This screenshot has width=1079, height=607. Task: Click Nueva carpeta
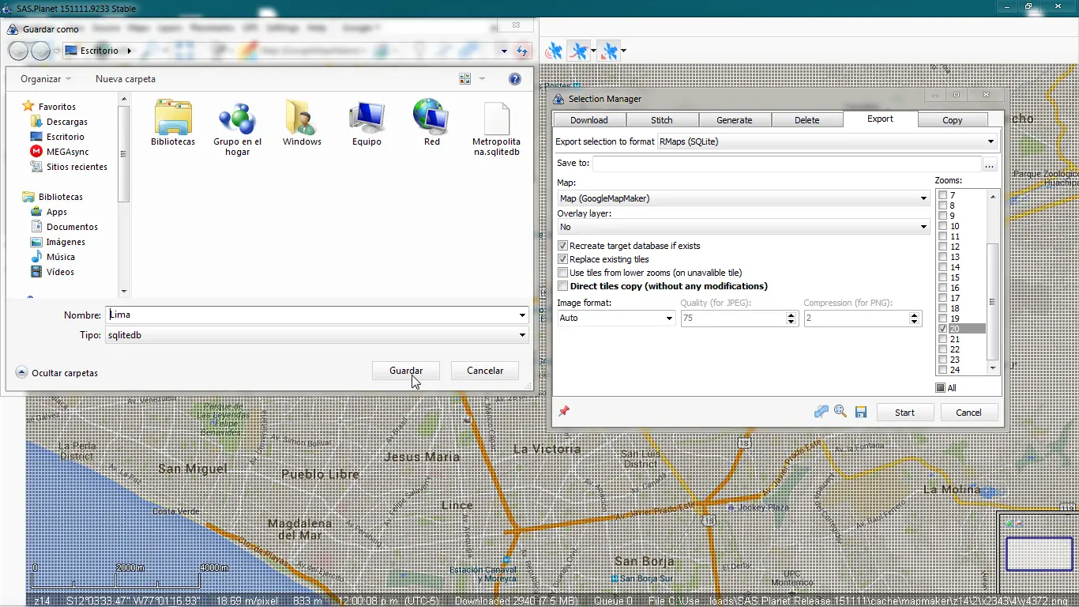126,79
